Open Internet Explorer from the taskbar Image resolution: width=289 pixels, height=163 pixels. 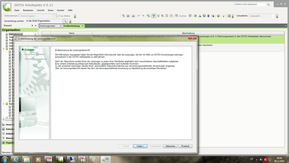[16, 159]
